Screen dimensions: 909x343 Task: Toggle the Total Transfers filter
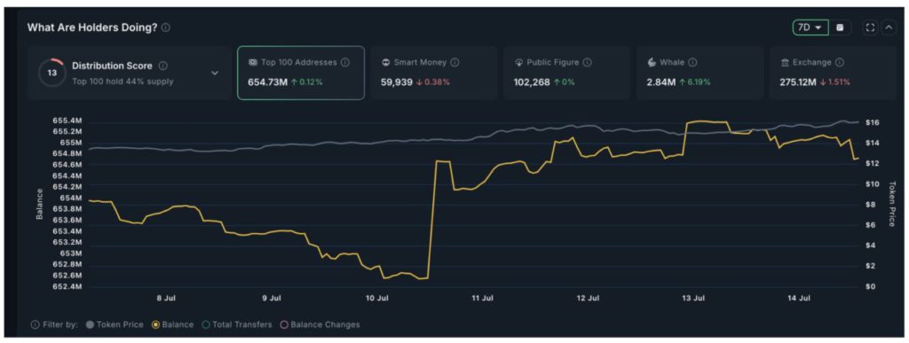tap(236, 324)
